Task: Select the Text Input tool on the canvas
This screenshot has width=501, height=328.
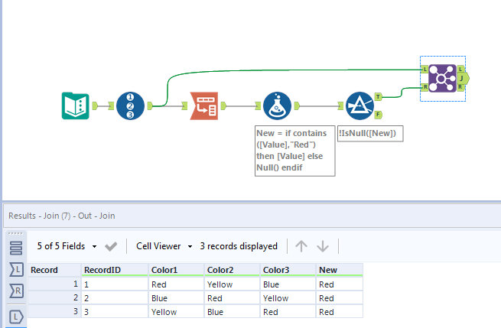Action: (x=76, y=106)
